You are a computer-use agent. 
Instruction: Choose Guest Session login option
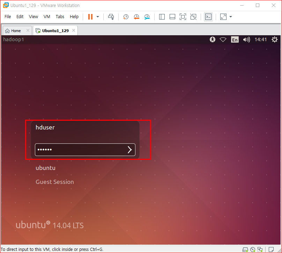[x=55, y=182]
